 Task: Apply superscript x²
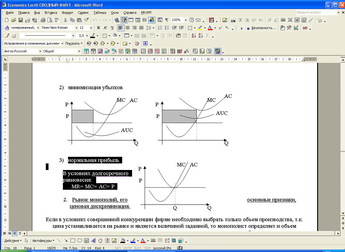[x=220, y=28]
